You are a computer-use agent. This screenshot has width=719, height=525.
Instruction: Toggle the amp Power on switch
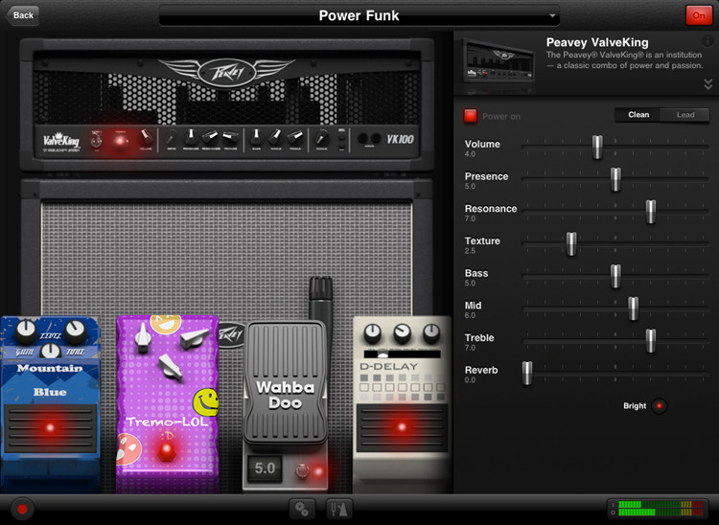(470, 116)
